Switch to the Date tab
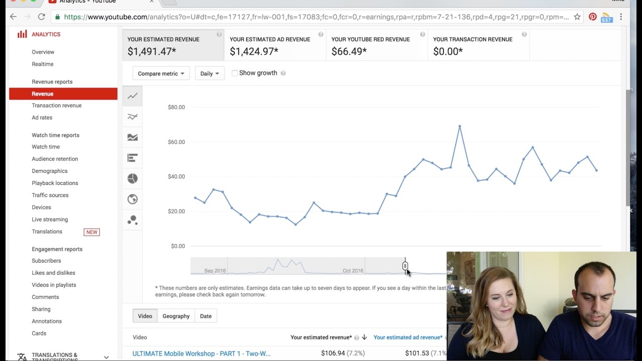This screenshot has width=642, height=361. coord(206,316)
